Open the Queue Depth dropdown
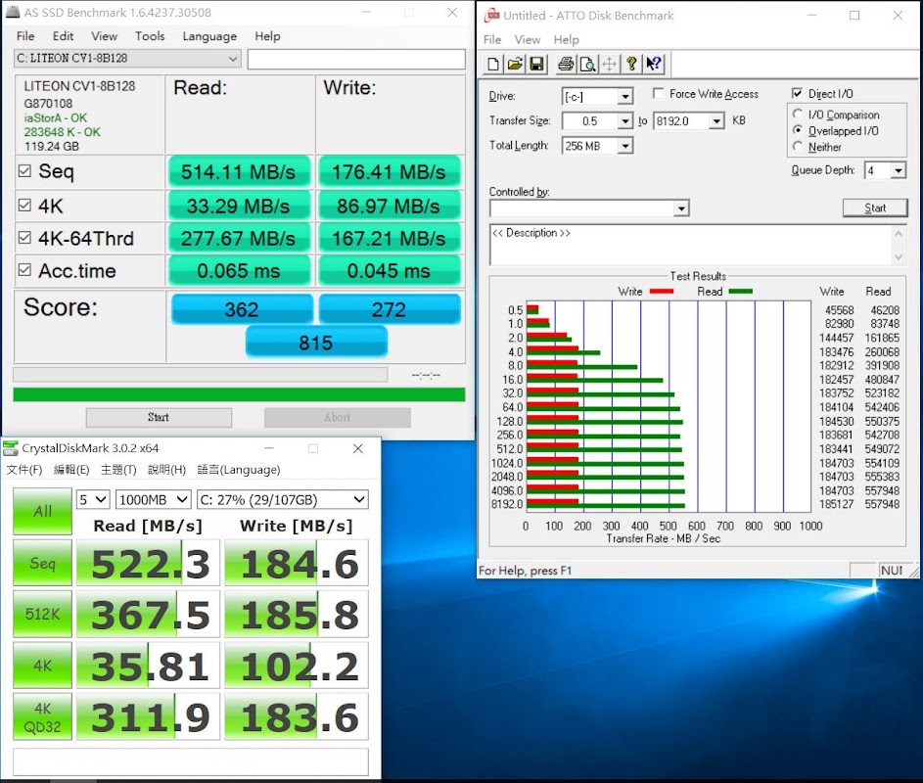Viewport: 923px width, 783px height. 898,170
